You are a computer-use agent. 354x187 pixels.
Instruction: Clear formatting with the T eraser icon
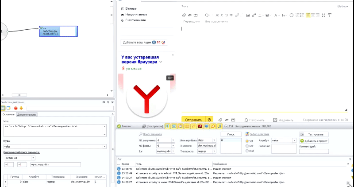330,16
